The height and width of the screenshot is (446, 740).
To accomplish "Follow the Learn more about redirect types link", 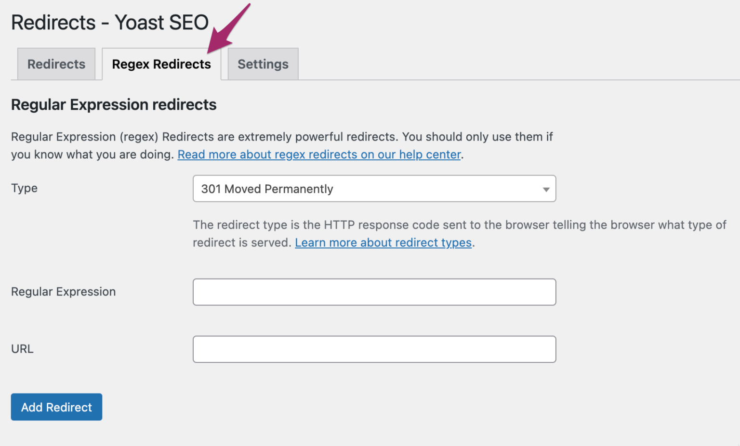I will 383,242.
